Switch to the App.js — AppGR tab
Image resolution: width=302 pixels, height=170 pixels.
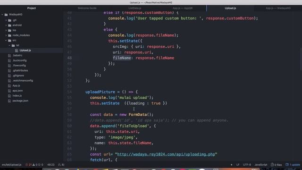click(x=183, y=8)
